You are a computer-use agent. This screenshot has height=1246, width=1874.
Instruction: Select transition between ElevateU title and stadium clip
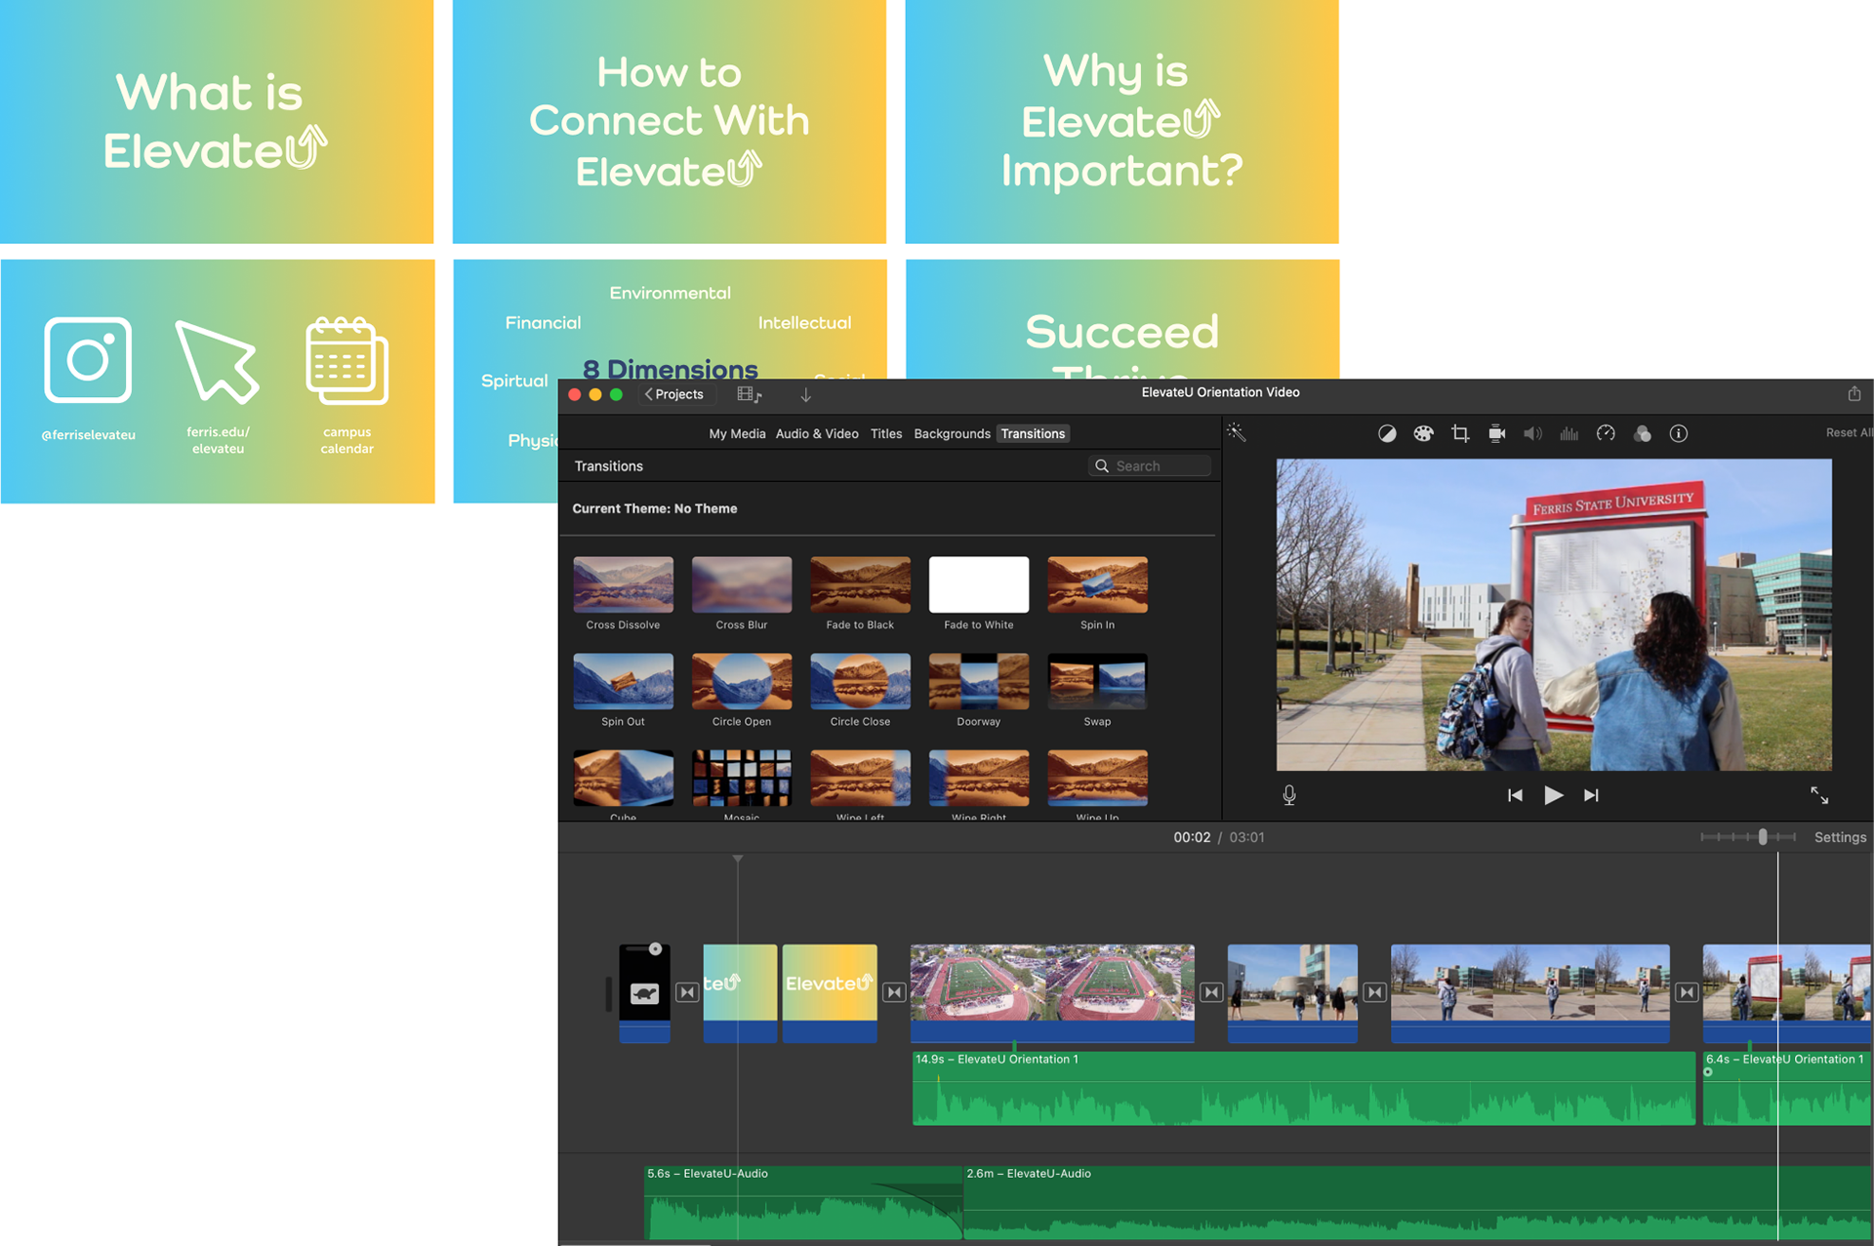coord(894,992)
